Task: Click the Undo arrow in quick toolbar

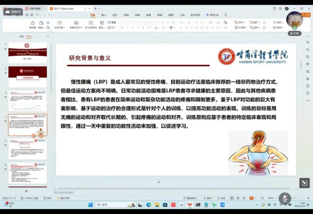Action: [37, 15]
